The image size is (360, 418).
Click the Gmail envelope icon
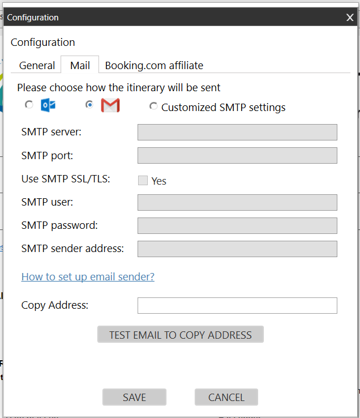(110, 105)
